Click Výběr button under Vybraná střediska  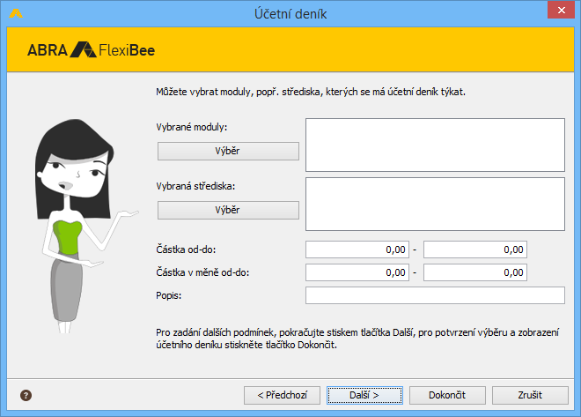[x=228, y=210]
